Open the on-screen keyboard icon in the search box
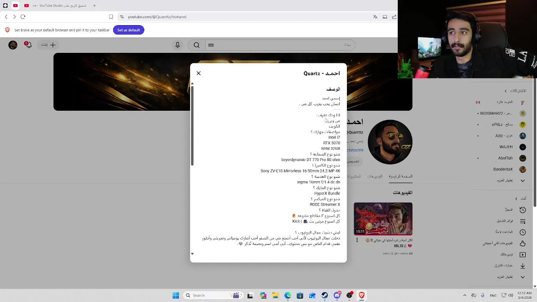The image size is (537, 302). (x=211, y=45)
